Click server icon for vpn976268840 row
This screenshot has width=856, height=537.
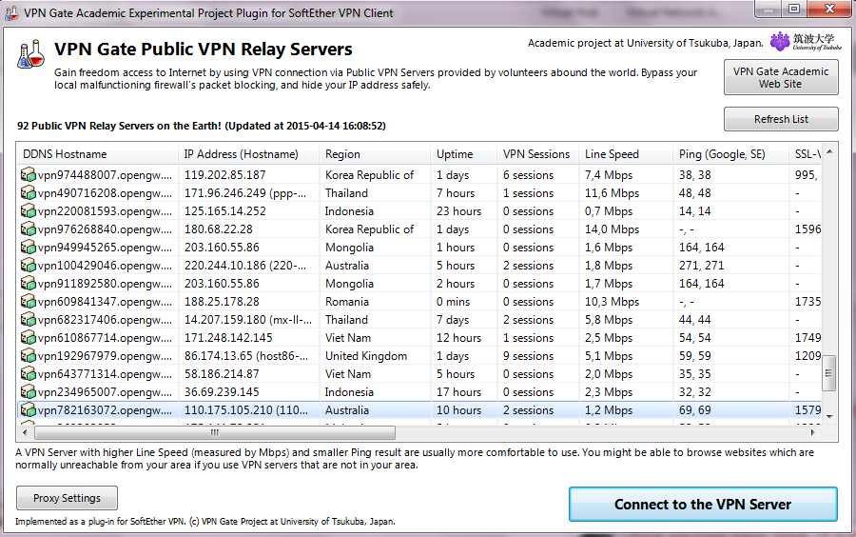pyautogui.click(x=28, y=229)
